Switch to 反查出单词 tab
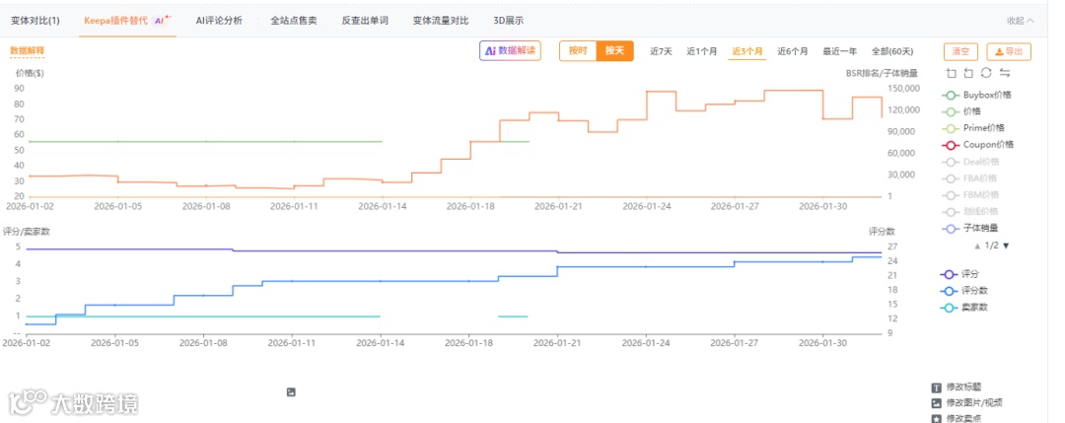 pyautogui.click(x=365, y=21)
